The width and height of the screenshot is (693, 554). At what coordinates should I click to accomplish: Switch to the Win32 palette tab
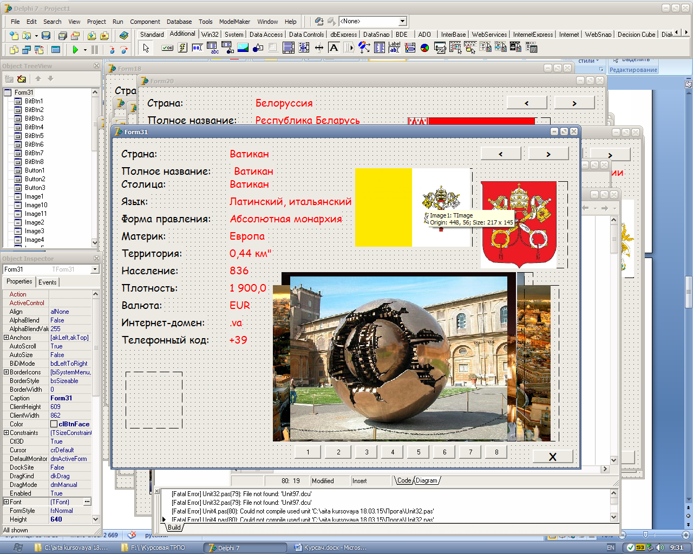pos(210,34)
